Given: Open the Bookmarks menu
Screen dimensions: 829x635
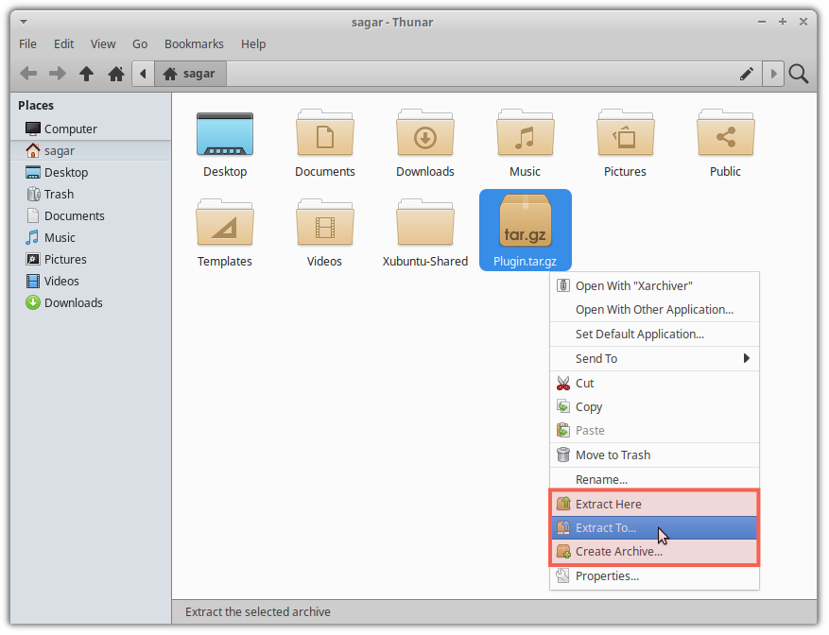Looking at the screenshot, I should pos(194,43).
